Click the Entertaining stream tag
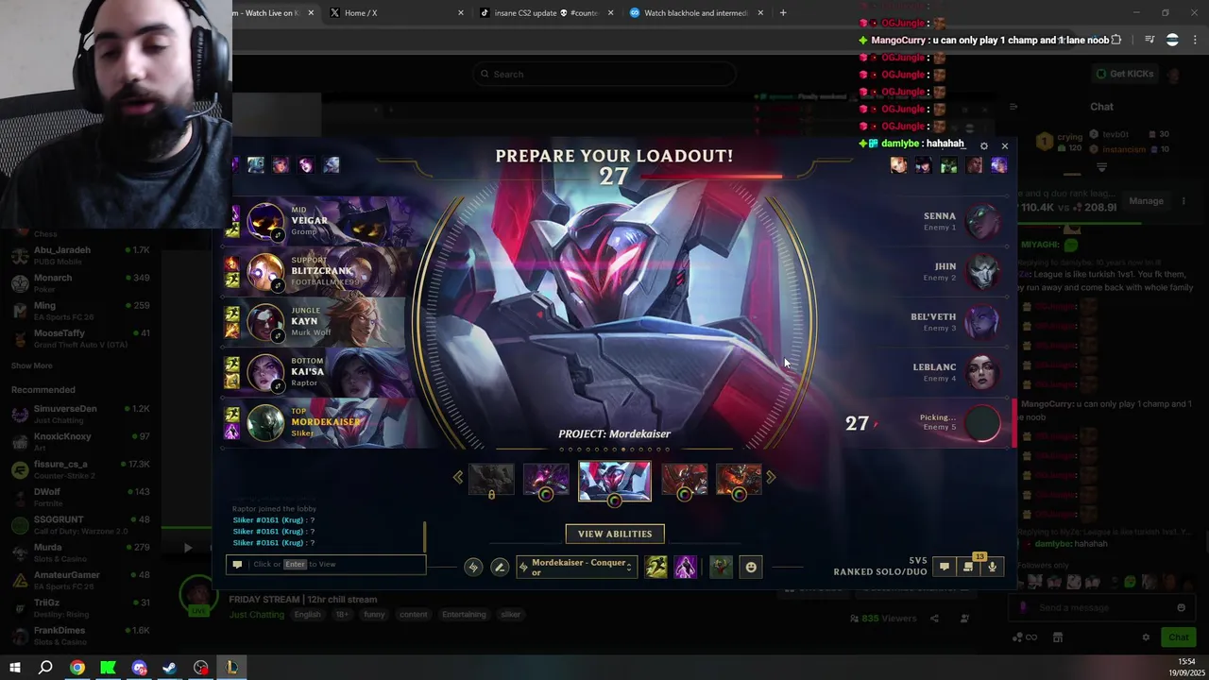The image size is (1209, 680). 464,615
